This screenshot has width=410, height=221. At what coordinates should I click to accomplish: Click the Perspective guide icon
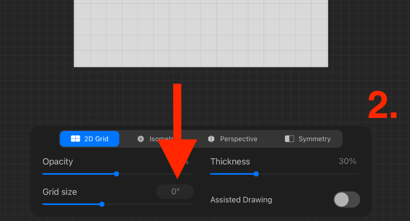click(x=211, y=139)
